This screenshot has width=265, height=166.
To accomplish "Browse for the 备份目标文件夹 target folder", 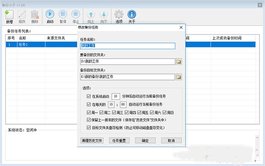I will pyautogui.click(x=179, y=77).
